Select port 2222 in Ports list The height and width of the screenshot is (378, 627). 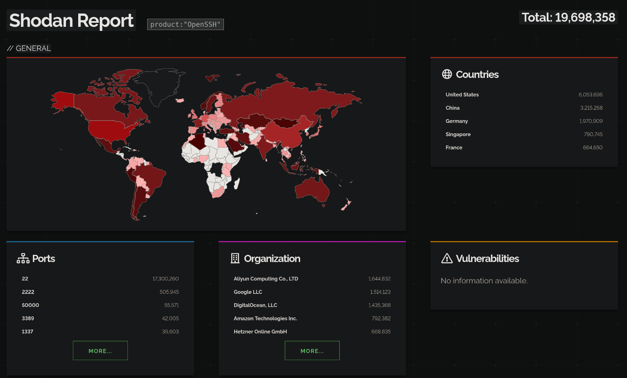[x=28, y=292]
